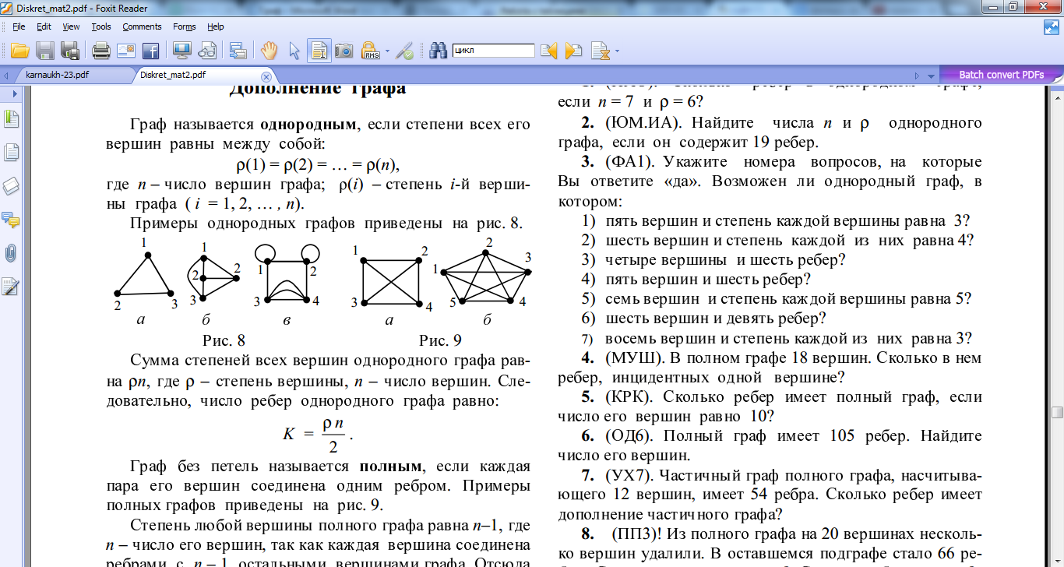
Task: Share to Facebook icon
Action: click(x=150, y=51)
